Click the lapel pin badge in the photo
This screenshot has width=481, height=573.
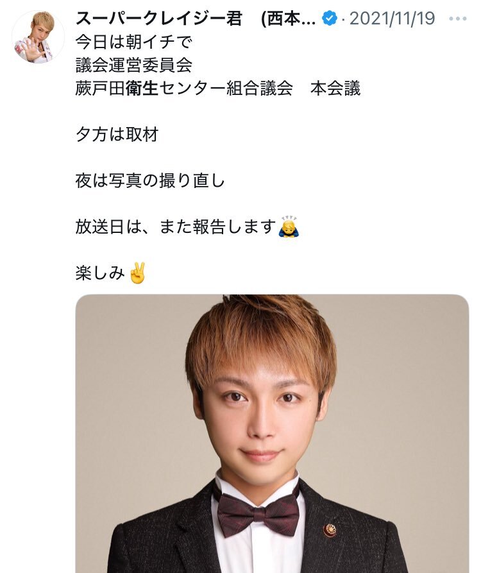pos(330,529)
